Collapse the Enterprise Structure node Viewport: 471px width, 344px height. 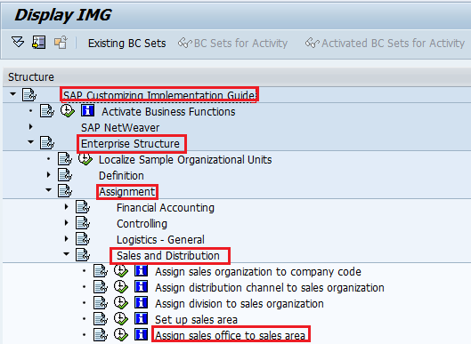pyautogui.click(x=30, y=142)
